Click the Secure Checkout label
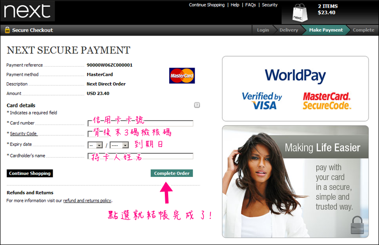 (x=32, y=30)
